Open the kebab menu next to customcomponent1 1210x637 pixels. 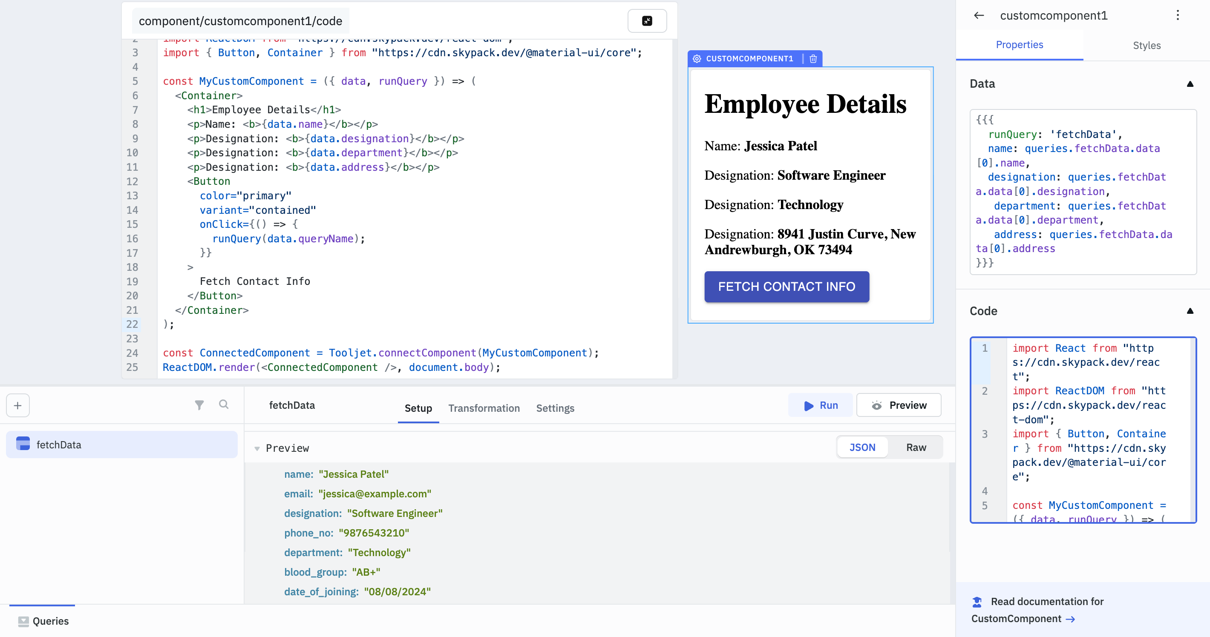coord(1178,15)
